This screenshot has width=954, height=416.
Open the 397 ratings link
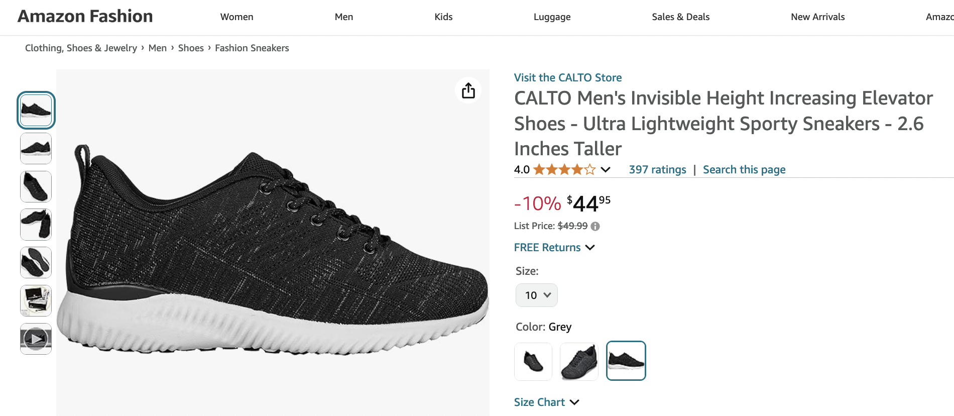pyautogui.click(x=657, y=170)
